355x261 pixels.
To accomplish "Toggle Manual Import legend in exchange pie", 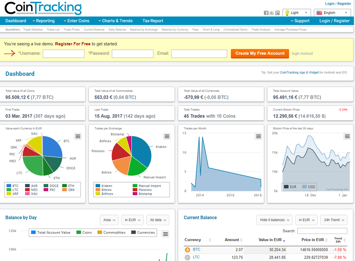I will (x=147, y=186).
